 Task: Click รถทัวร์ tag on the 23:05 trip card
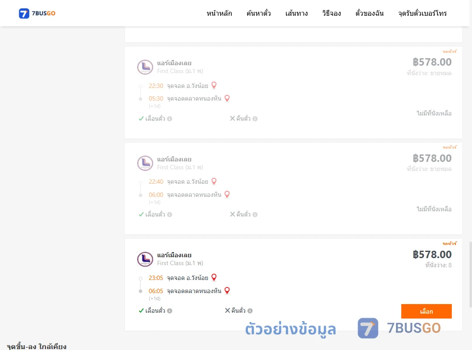click(449, 244)
